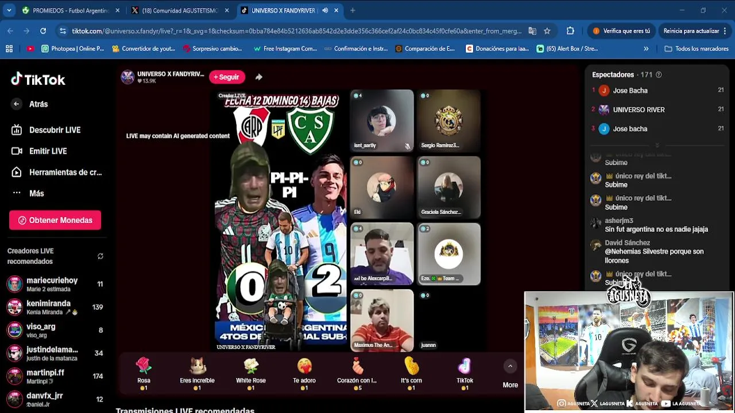
Task: Expand viewers list chevron
Action: (x=657, y=145)
